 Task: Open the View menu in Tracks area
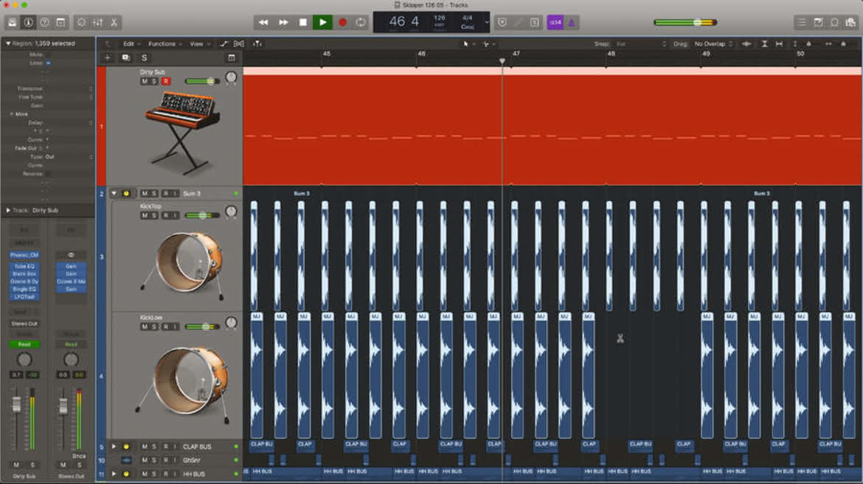pos(199,44)
